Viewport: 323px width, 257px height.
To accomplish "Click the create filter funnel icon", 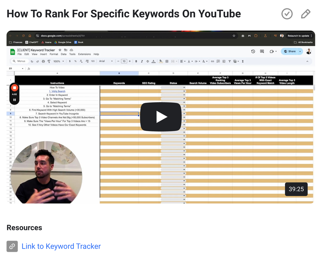I will (x=229, y=61).
